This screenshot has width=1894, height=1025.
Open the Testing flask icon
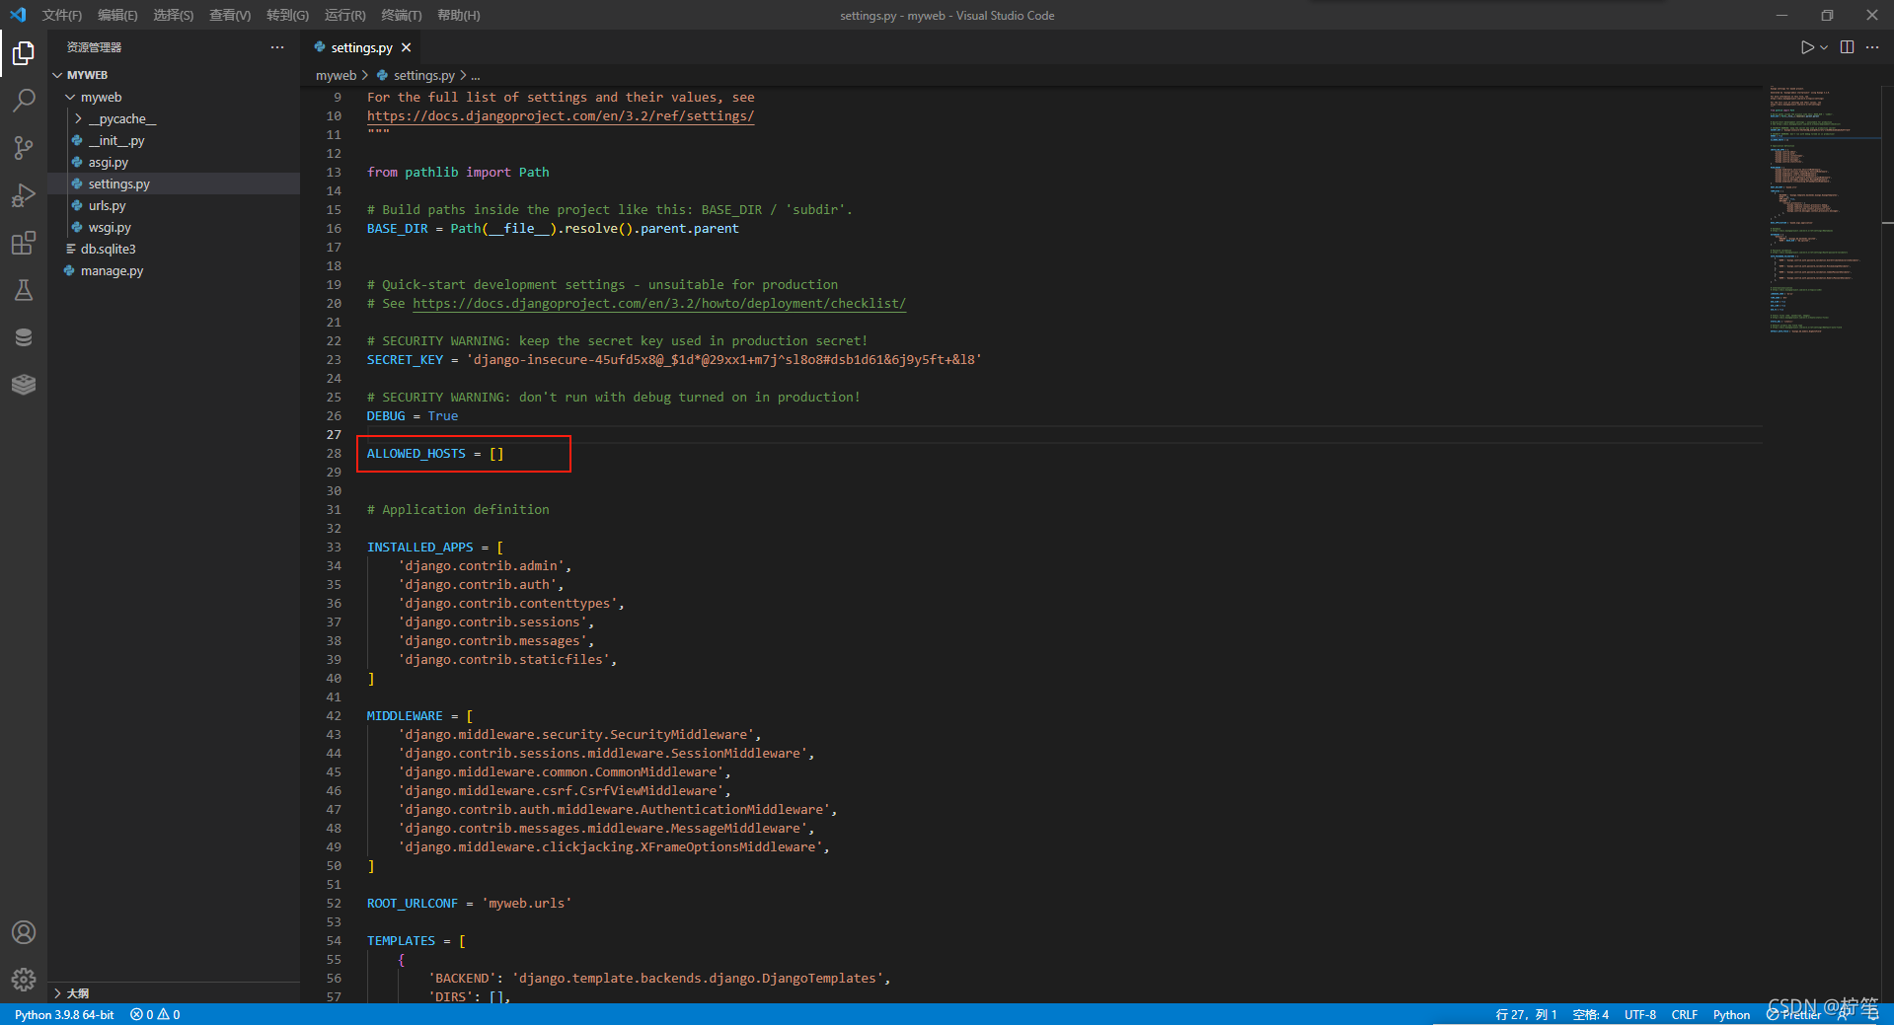[x=24, y=290]
